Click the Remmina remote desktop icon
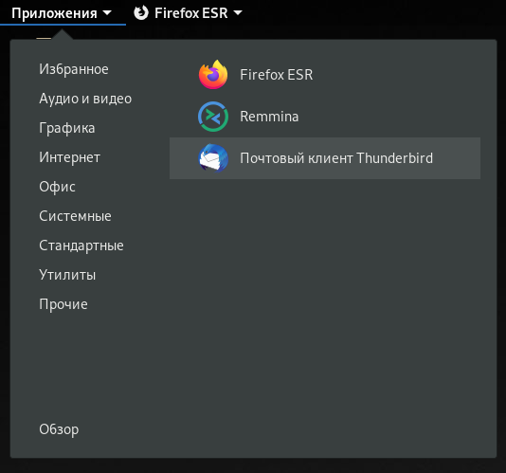This screenshot has width=506, height=473. [213, 117]
